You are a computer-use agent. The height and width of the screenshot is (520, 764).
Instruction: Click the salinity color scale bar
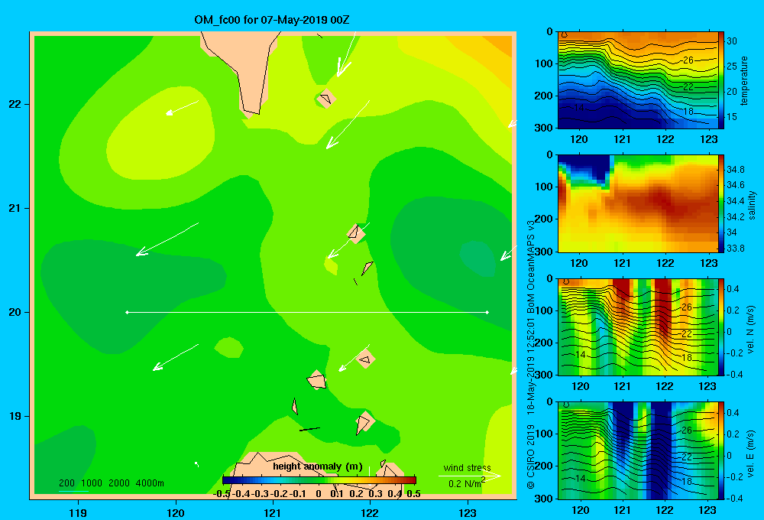(x=720, y=203)
